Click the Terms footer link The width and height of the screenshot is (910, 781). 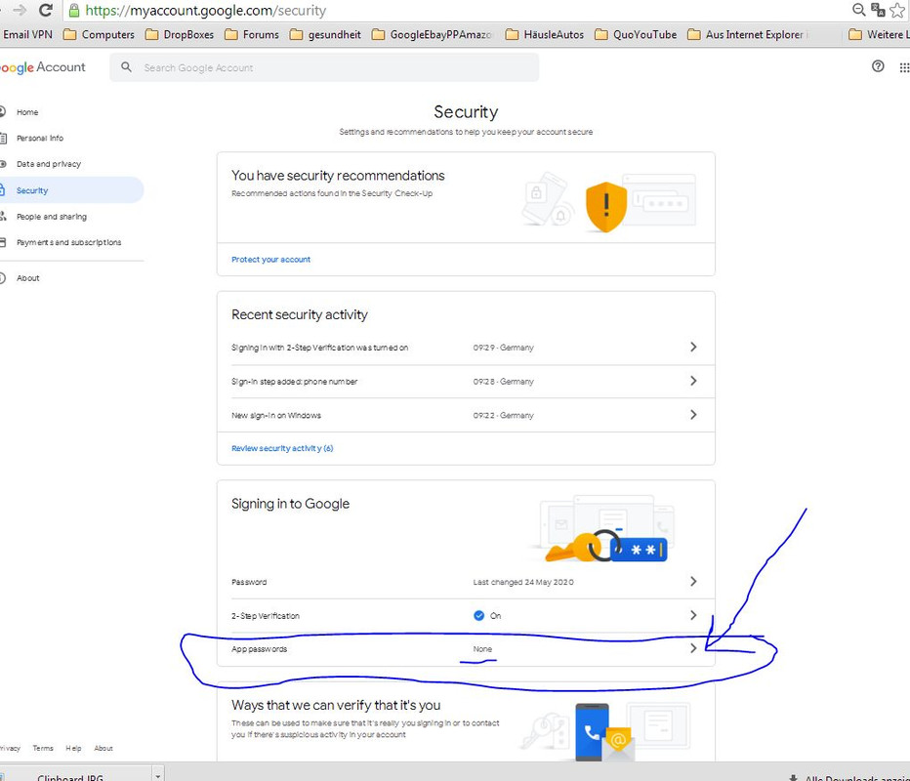43,748
